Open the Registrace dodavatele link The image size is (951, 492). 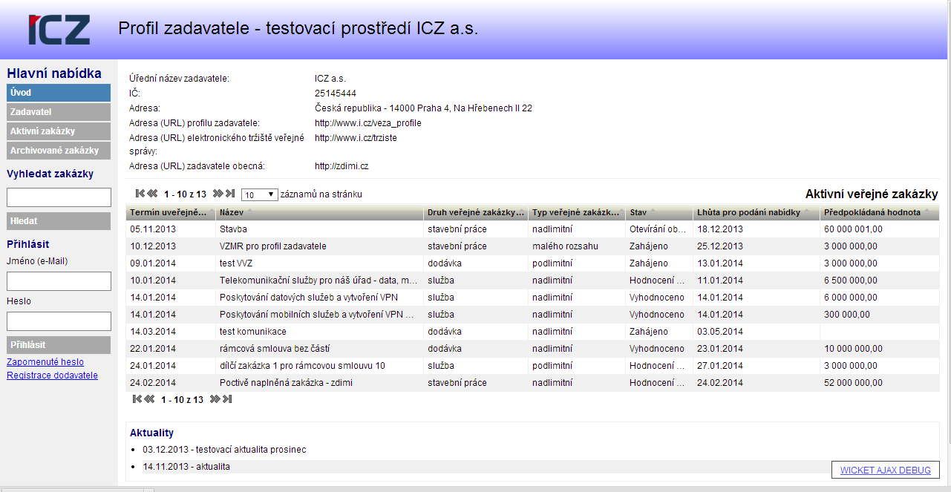tap(52, 375)
